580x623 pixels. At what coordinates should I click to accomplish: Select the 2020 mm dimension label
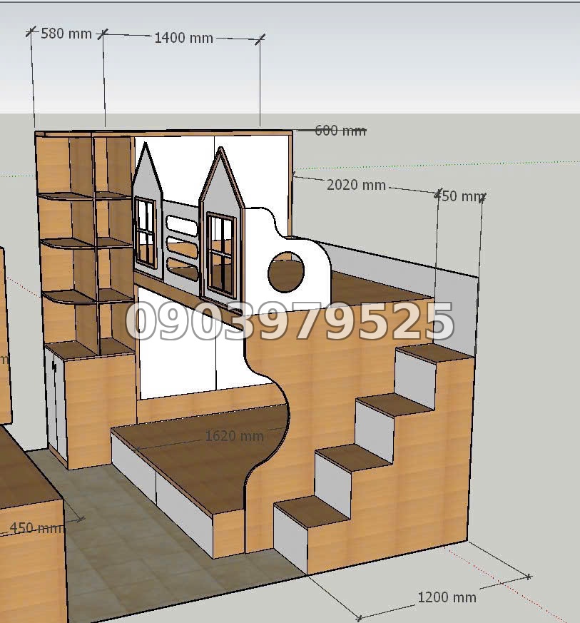[356, 185]
